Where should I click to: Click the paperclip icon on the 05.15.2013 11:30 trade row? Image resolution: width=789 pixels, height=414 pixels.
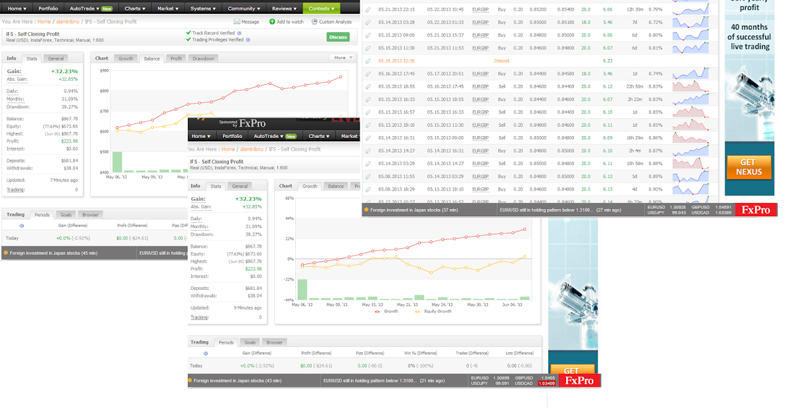point(368,48)
